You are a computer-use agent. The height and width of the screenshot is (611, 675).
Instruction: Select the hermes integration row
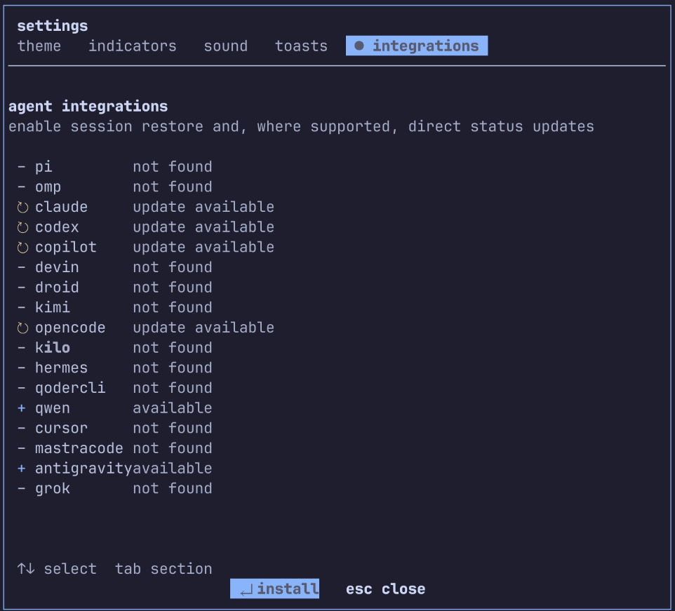115,368
